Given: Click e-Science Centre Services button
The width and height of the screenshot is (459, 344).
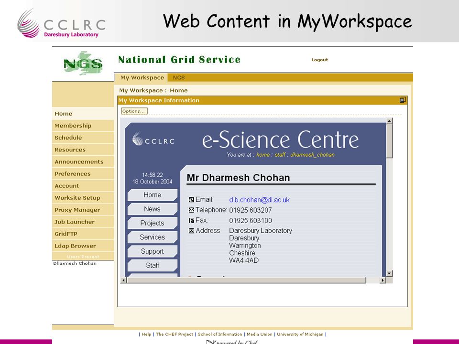Looking at the screenshot, I should (x=152, y=237).
